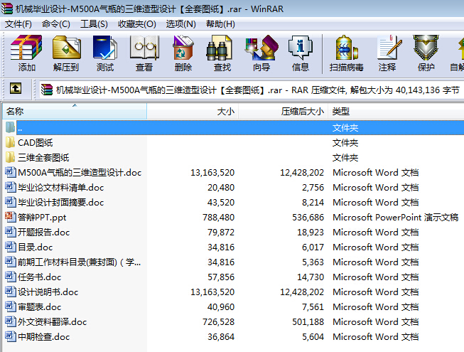Image resolution: width=464 pixels, height=352 pixels.
Task: Open the Find (查找) binoculars tool
Action: [220, 48]
